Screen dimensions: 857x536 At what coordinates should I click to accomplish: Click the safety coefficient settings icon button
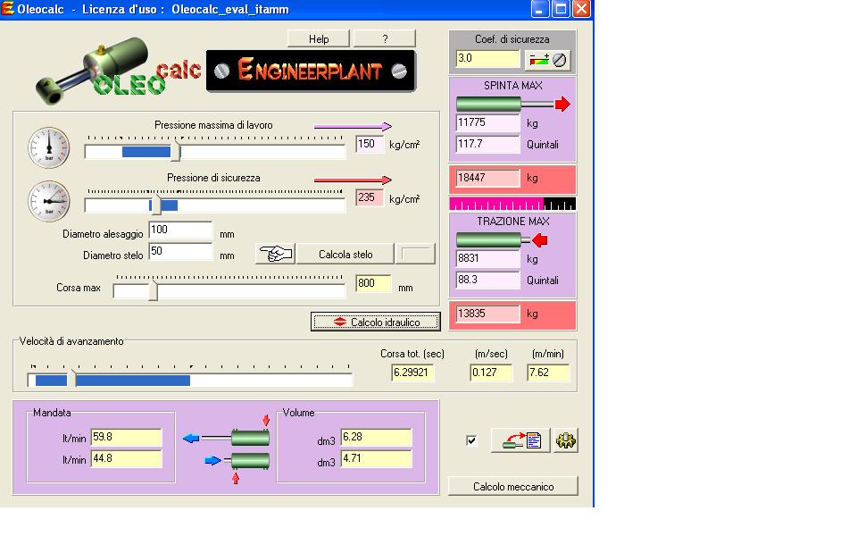[x=549, y=60]
